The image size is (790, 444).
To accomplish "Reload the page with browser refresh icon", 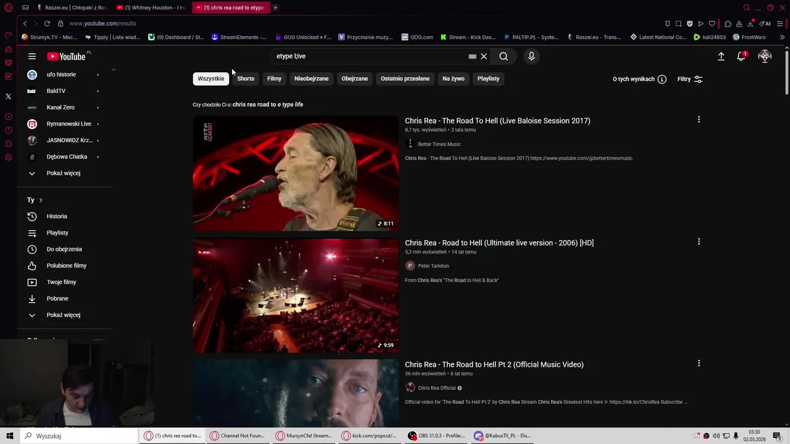I will click(x=47, y=23).
